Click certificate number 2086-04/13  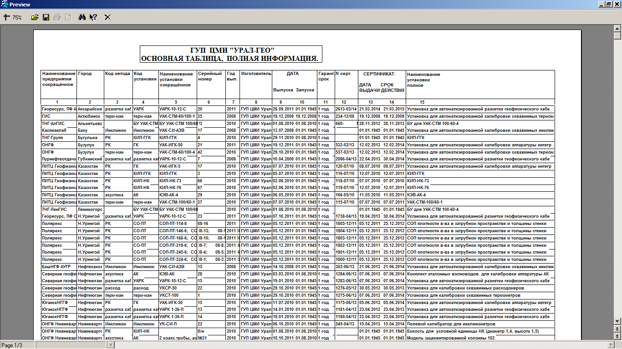tap(347, 159)
